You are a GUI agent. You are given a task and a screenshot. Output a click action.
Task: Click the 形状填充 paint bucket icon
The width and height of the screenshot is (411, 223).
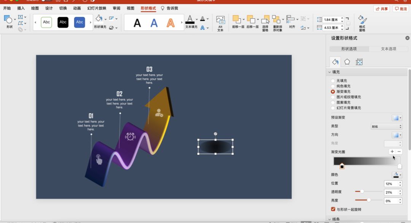99,19
